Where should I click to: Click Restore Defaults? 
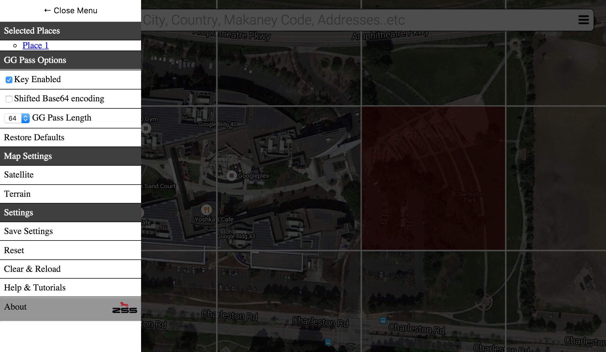click(71, 137)
